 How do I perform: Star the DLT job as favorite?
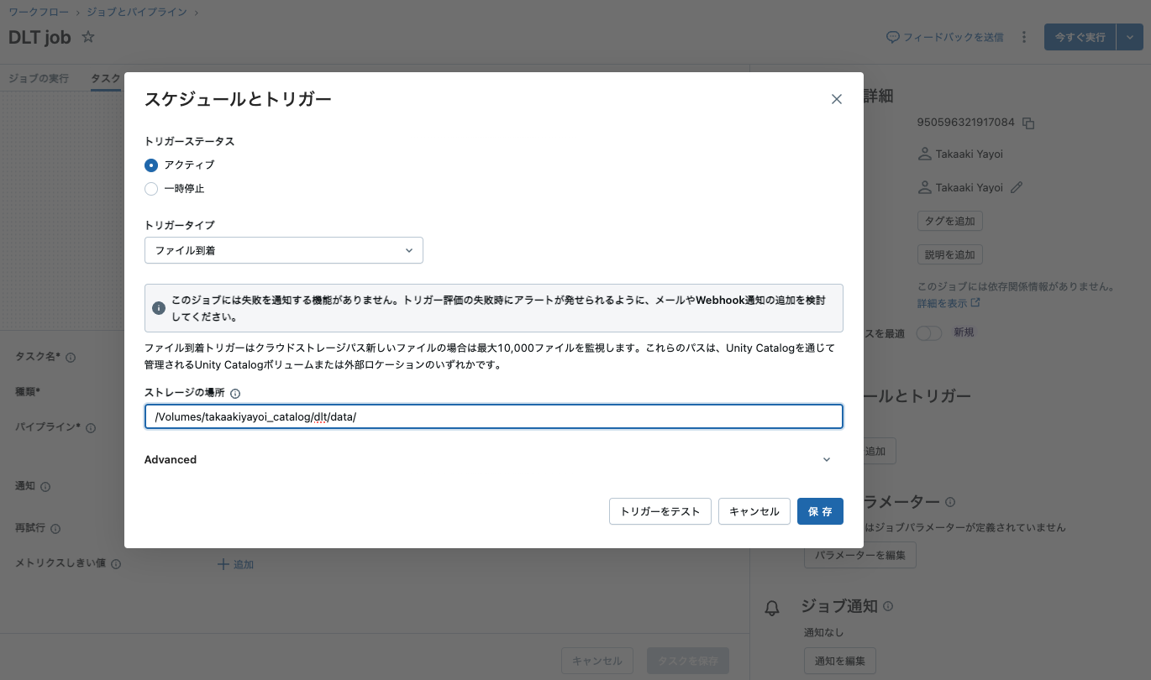click(x=87, y=37)
